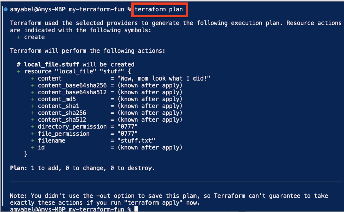
Task: Click the highlighted "terraform plan" command
Action: click(159, 9)
